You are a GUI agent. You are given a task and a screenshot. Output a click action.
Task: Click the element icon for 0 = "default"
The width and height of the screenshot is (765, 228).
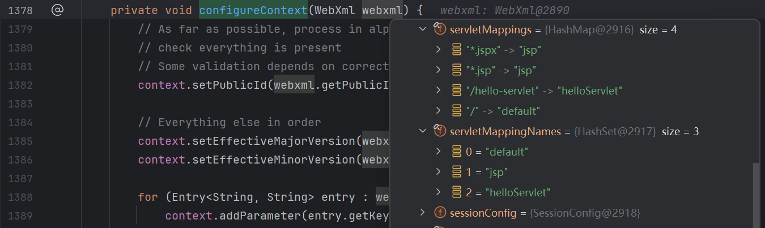point(456,152)
